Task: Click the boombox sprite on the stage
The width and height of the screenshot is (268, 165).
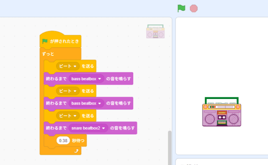Action: [x=222, y=112]
